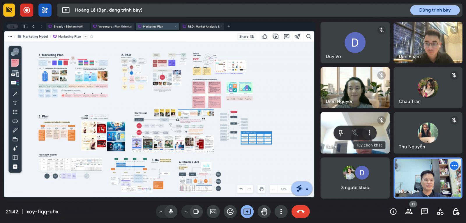
Task: Expand the Marketing Plan title dropdown chevron
Action: tap(85, 36)
